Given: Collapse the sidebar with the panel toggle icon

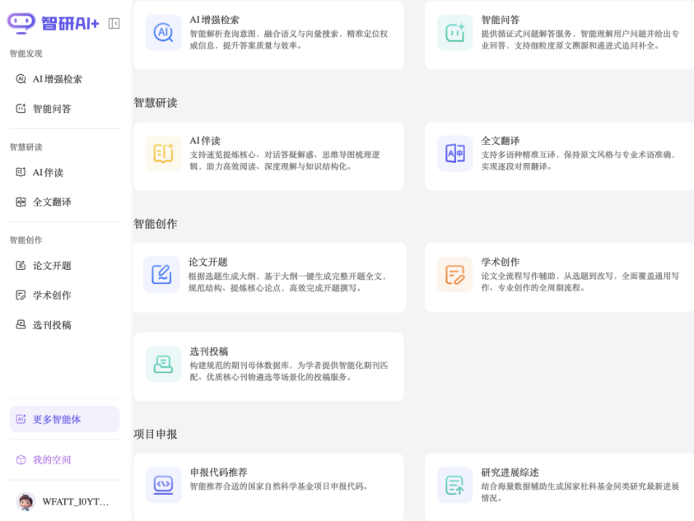Looking at the screenshot, I should (x=114, y=23).
